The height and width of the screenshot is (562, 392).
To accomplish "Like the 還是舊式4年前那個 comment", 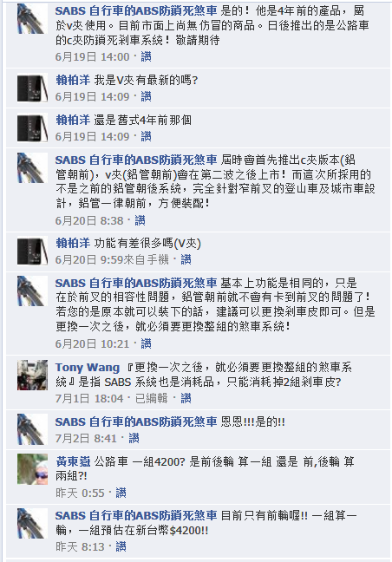I will click(146, 136).
